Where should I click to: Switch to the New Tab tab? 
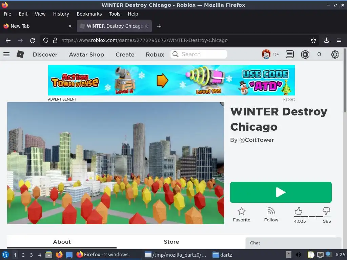38,26
